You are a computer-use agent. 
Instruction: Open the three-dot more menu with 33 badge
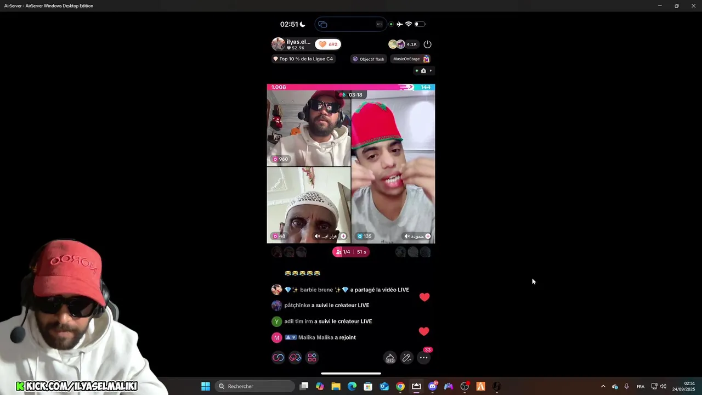click(424, 358)
